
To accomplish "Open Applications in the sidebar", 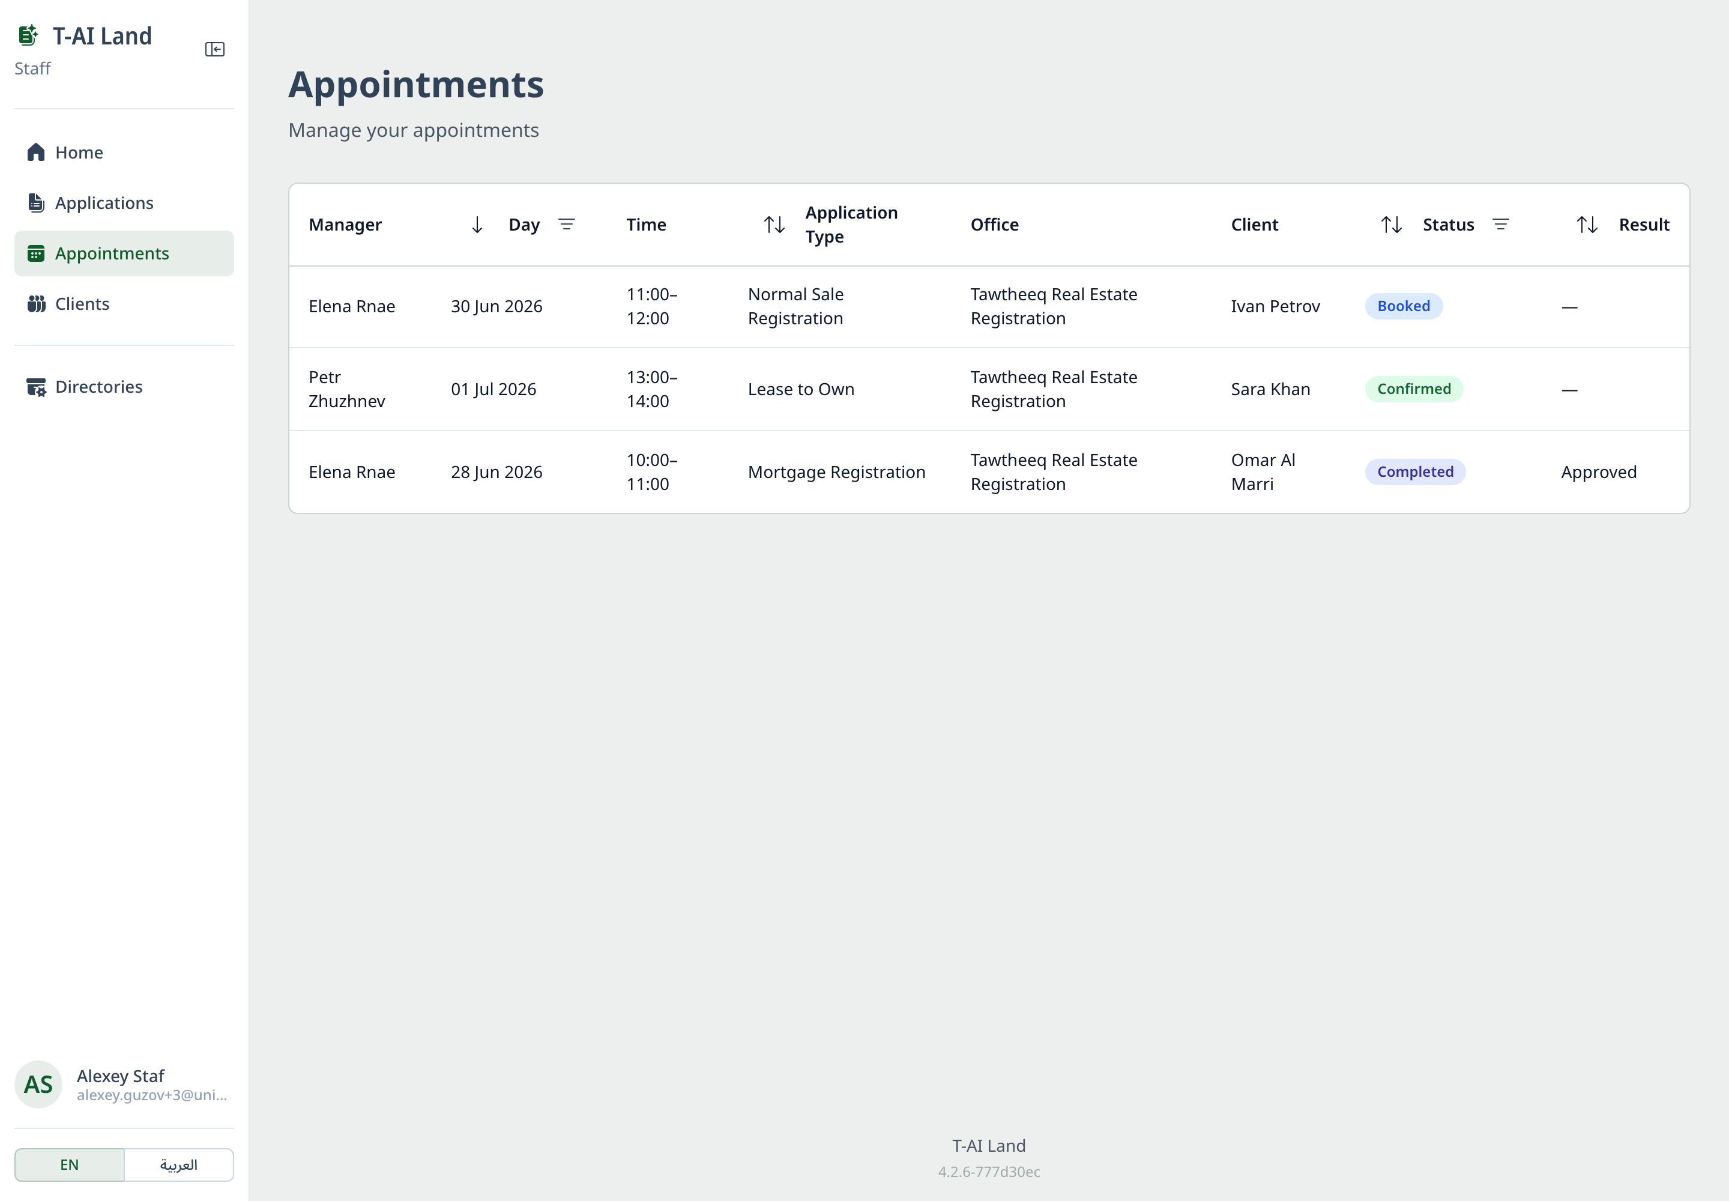I will pos(124,203).
